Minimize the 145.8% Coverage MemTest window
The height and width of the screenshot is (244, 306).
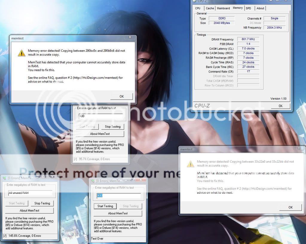point(37,177)
